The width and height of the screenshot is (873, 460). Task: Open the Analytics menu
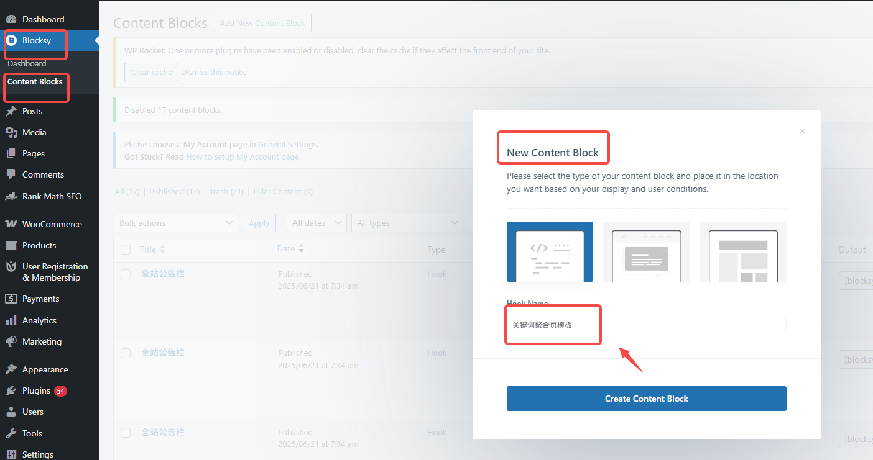pos(39,320)
